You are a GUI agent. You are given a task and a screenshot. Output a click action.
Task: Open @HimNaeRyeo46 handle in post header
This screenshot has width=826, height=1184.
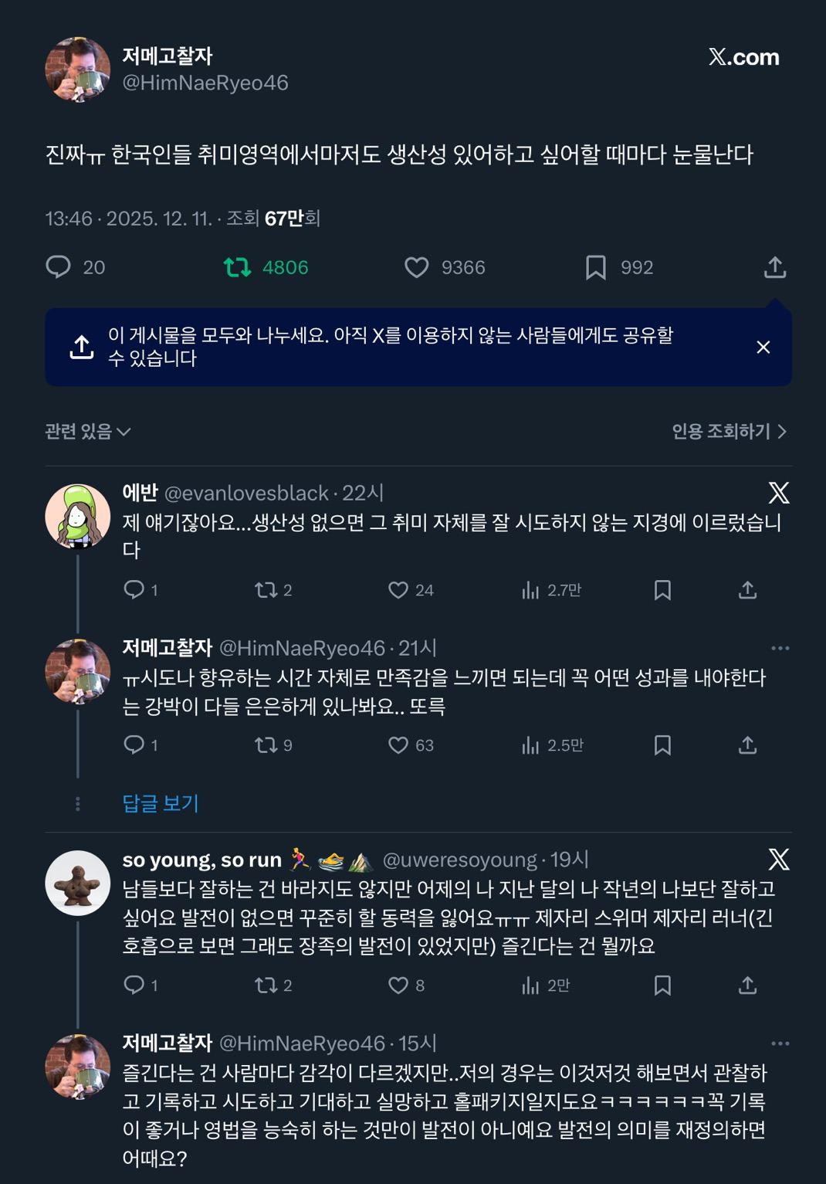click(205, 83)
